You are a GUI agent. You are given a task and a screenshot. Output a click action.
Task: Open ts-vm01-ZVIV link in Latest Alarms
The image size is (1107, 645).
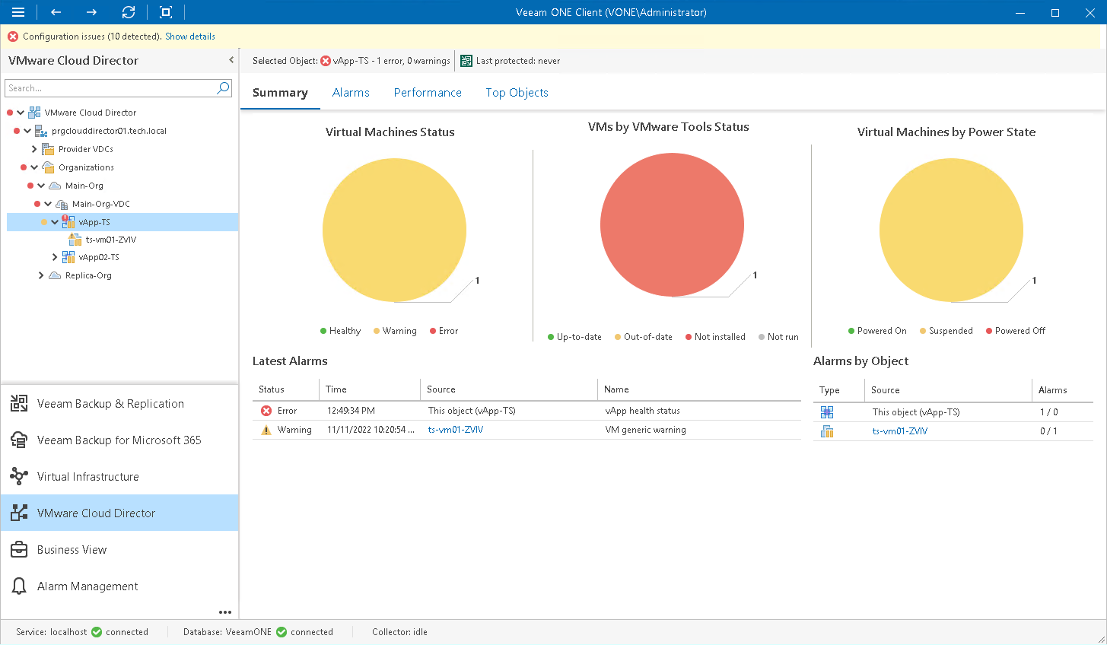click(x=456, y=430)
